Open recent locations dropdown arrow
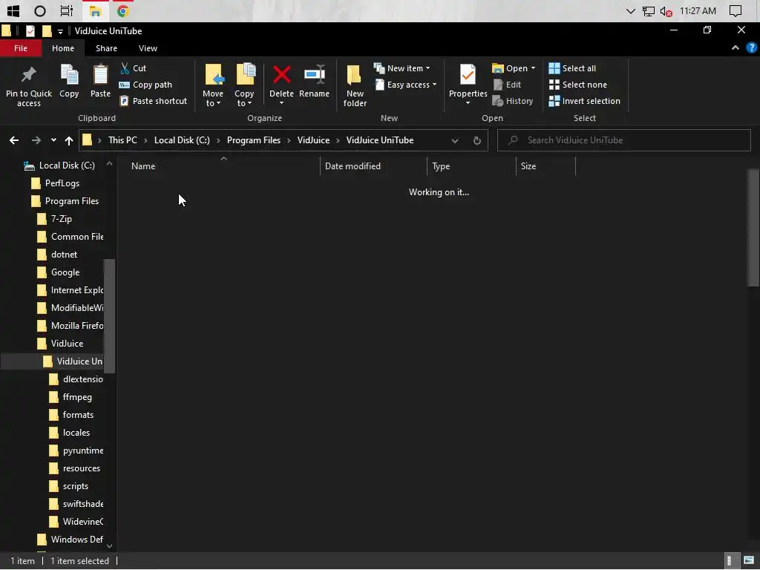760x570 pixels. [x=53, y=140]
